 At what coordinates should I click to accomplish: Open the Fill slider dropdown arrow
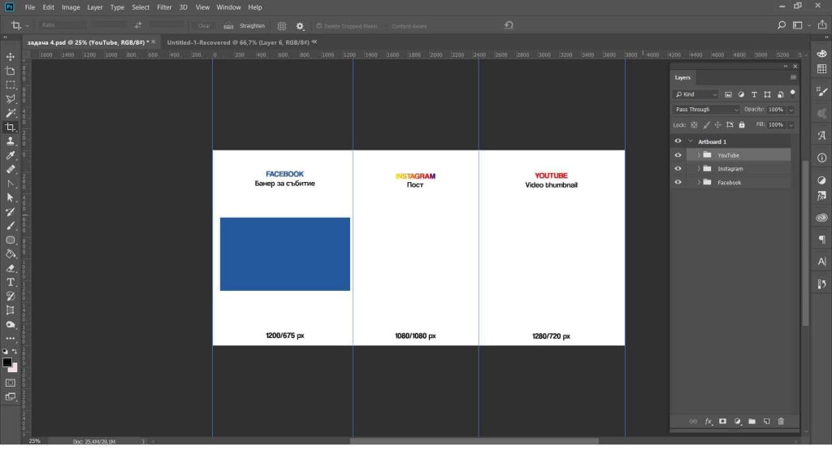tap(791, 125)
